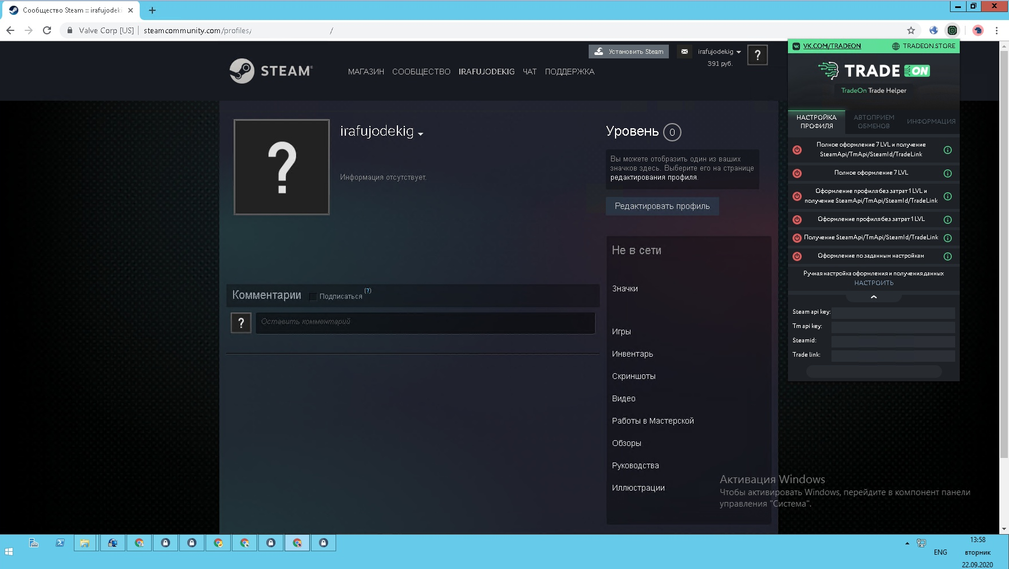This screenshot has height=569, width=1009.
Task: Open TRADEON.STORE link
Action: tap(929, 46)
